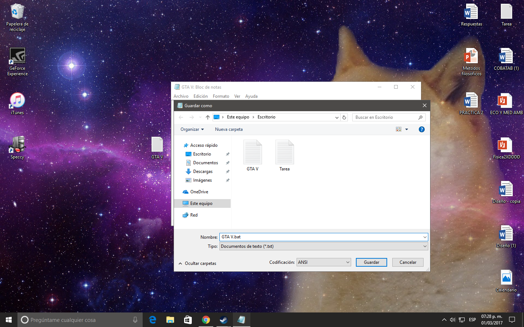Select the GTA V file in dialog list
Viewport: 524px width, 327px height.
(253, 156)
